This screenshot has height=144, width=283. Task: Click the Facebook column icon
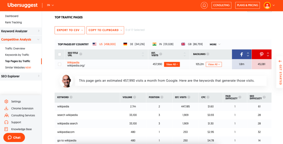242,54
